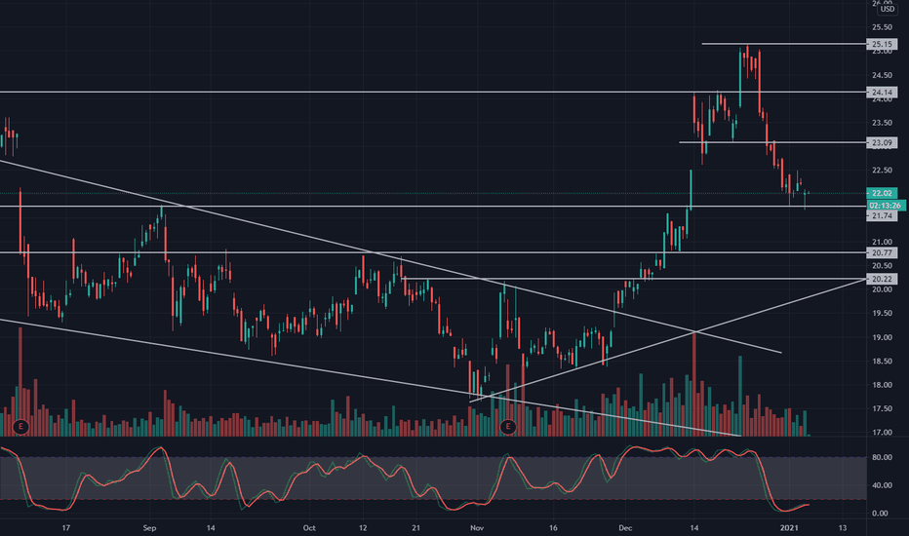The height and width of the screenshot is (536, 909).
Task: Click the Oct label on time axis
Action: coord(309,528)
